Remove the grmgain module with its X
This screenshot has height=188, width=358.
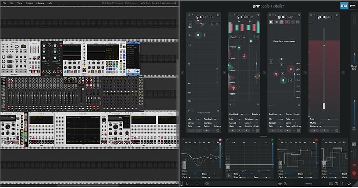tap(311, 15)
